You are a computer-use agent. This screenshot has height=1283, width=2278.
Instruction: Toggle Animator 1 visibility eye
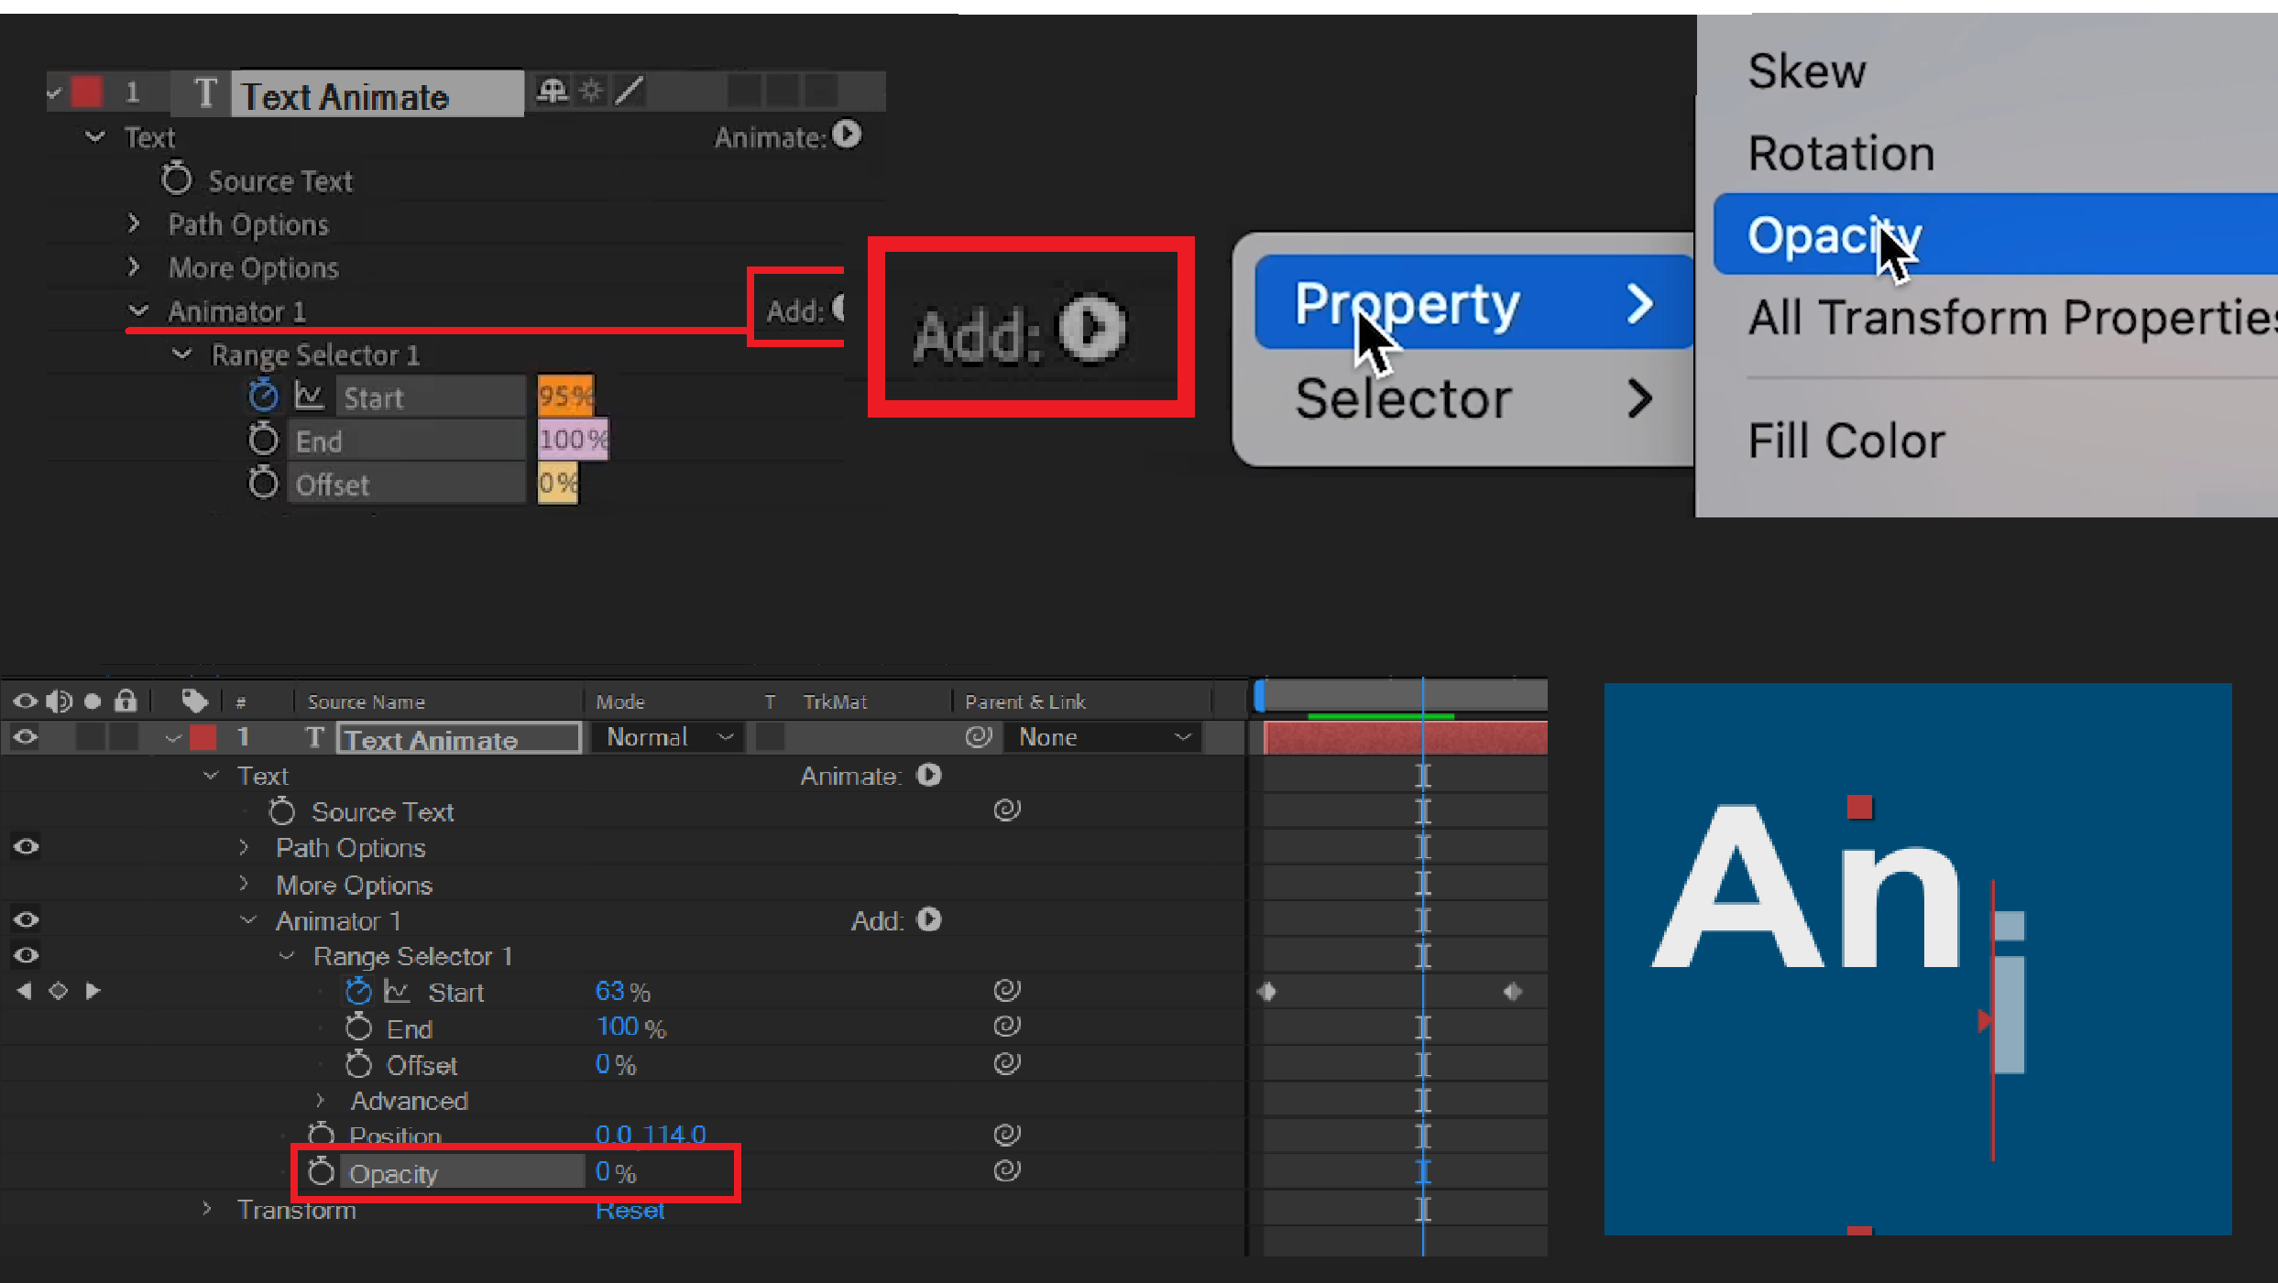click(26, 919)
